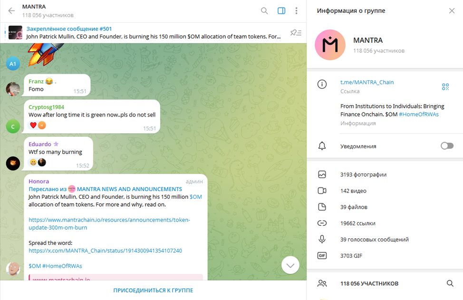Open 142 видео media section
The height and width of the screenshot is (300, 463).
[x=353, y=191]
